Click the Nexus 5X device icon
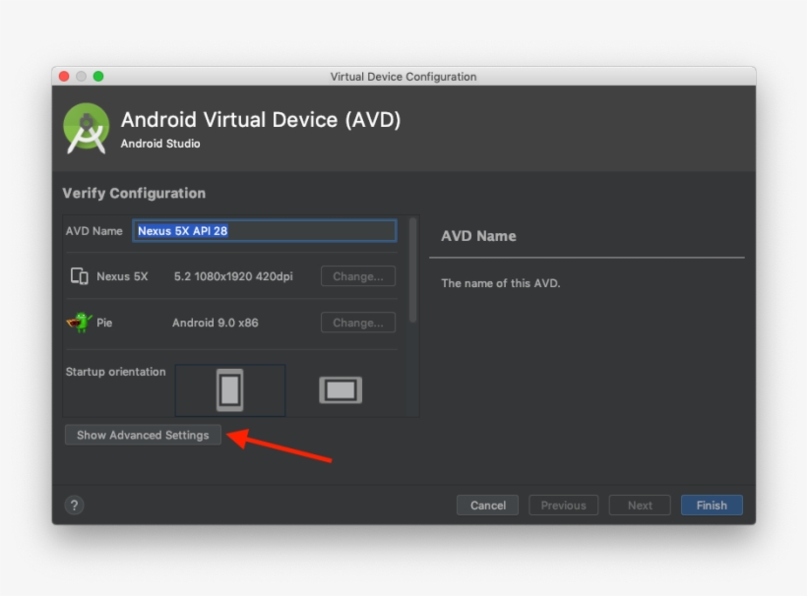The width and height of the screenshot is (807, 596). coord(80,276)
